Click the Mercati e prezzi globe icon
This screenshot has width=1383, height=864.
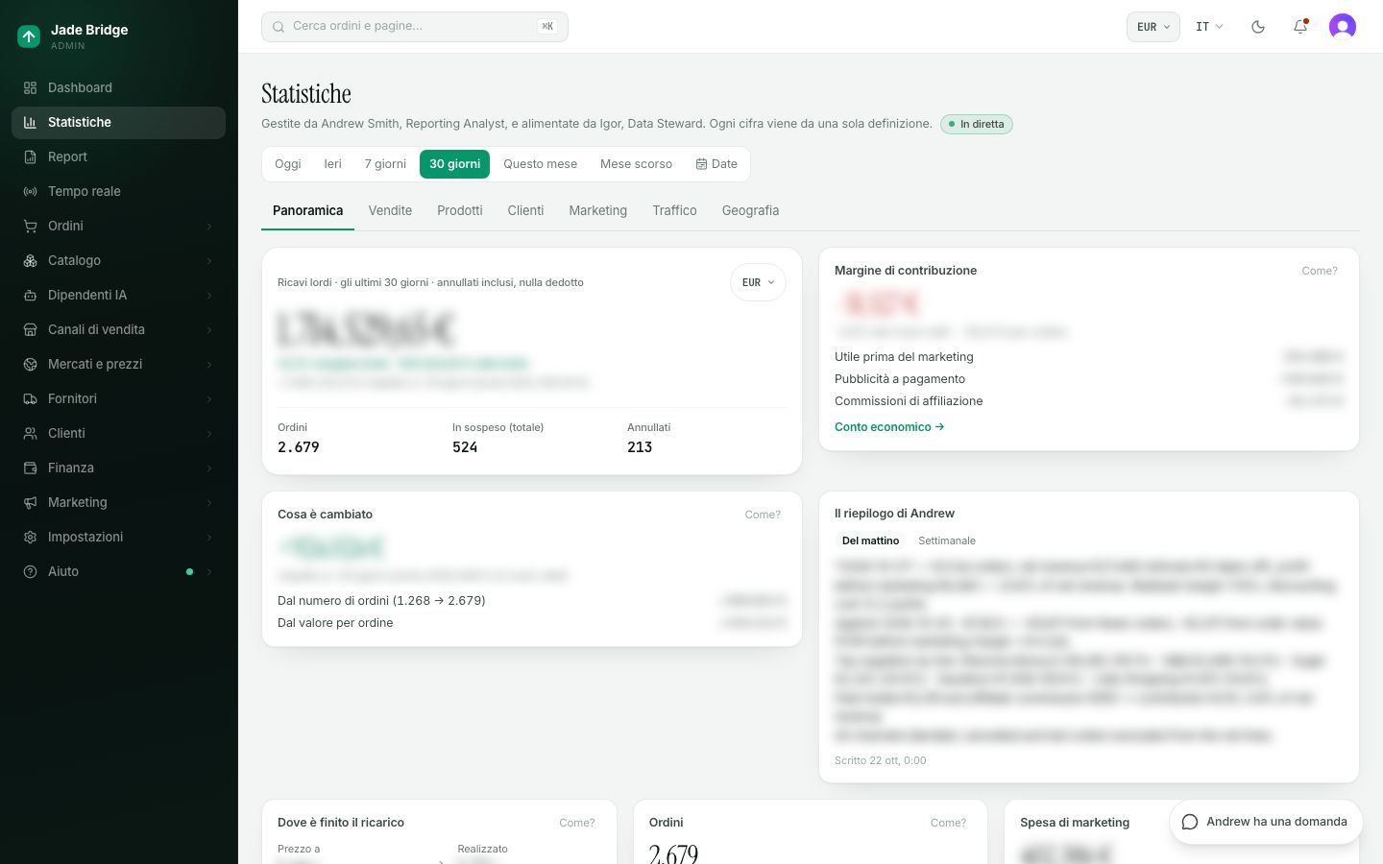click(x=30, y=364)
